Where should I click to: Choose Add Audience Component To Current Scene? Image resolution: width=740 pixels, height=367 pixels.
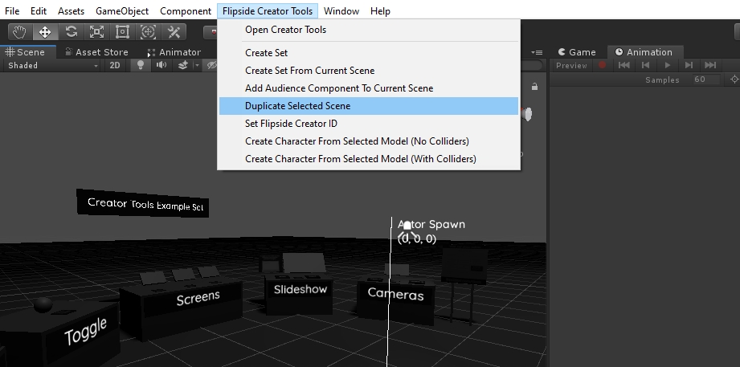[x=369, y=88]
